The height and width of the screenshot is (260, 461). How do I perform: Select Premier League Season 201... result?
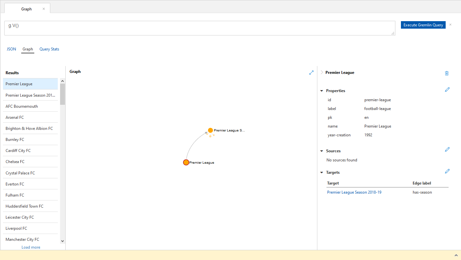(x=30, y=95)
